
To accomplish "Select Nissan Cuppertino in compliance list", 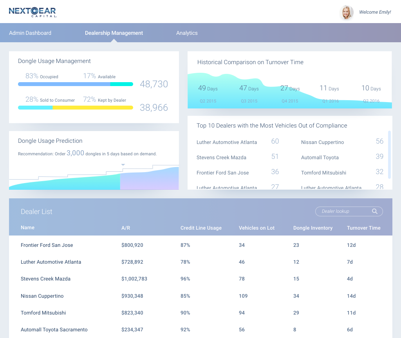I will (342, 142).
